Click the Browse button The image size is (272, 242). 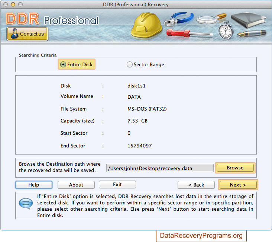point(235,168)
